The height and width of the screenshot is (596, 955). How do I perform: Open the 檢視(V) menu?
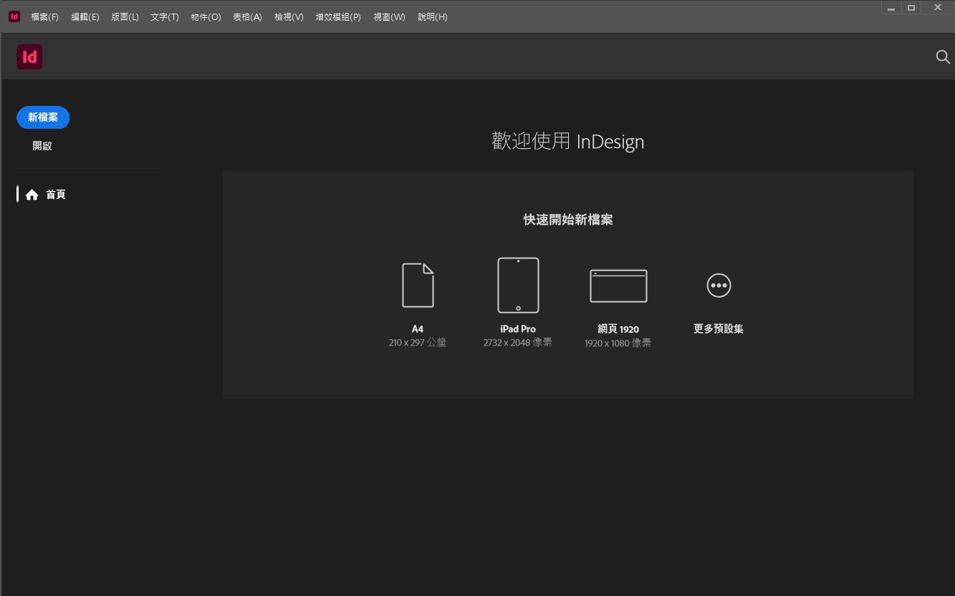[x=289, y=17]
